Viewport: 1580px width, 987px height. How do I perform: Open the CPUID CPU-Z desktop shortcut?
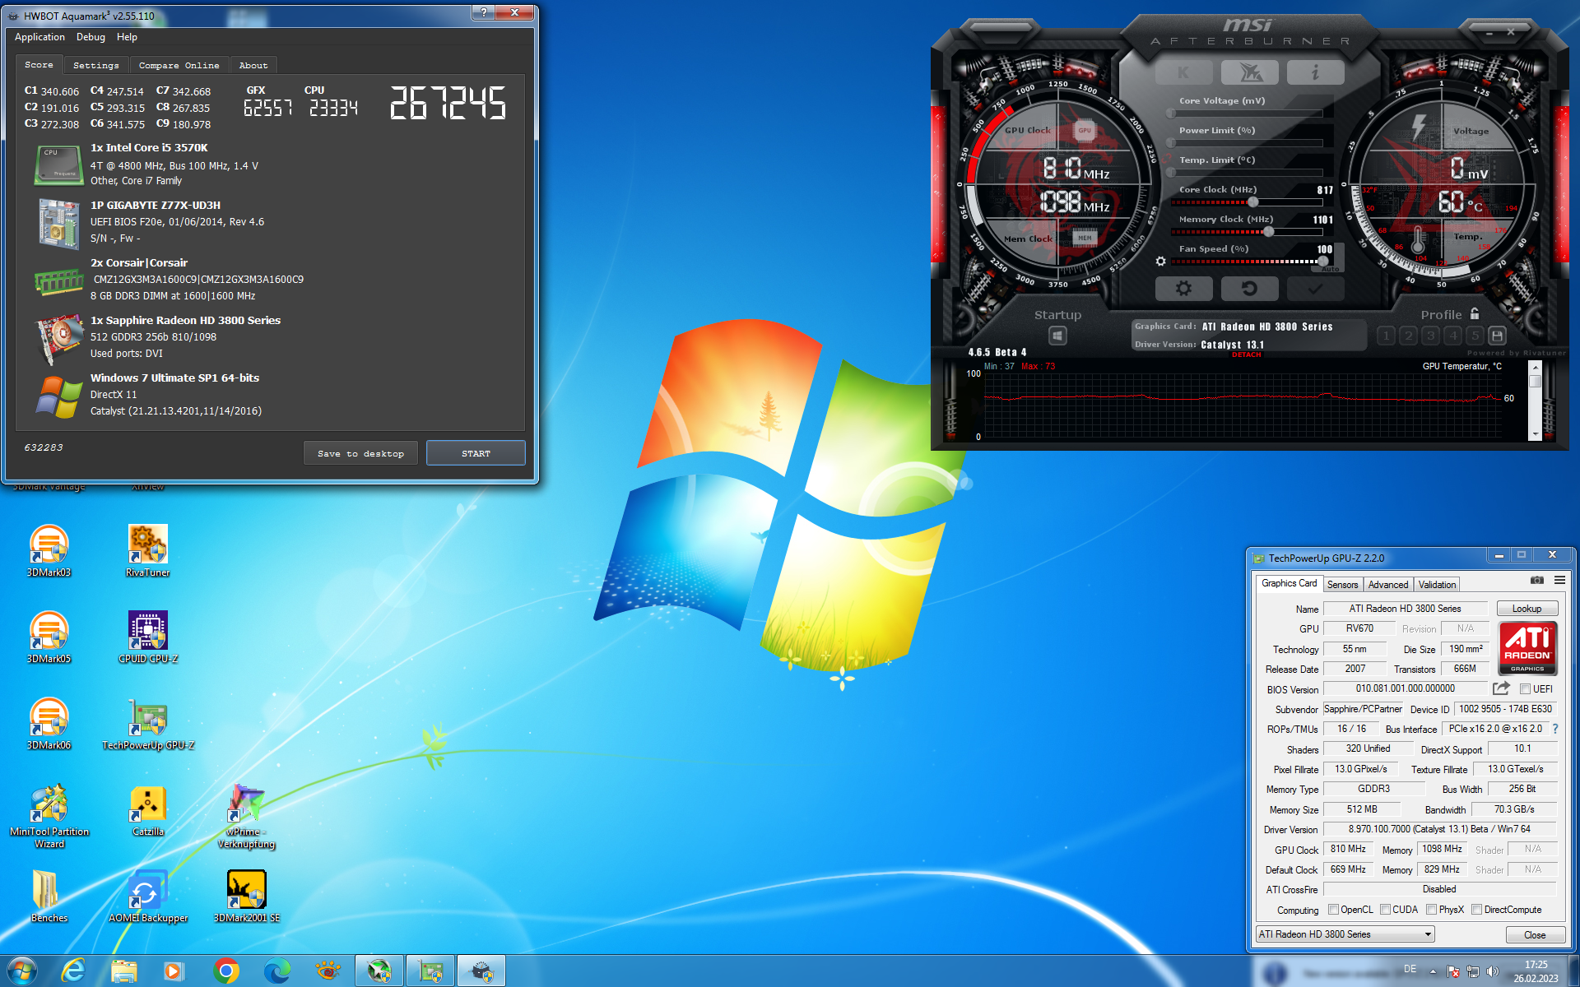pyautogui.click(x=148, y=637)
